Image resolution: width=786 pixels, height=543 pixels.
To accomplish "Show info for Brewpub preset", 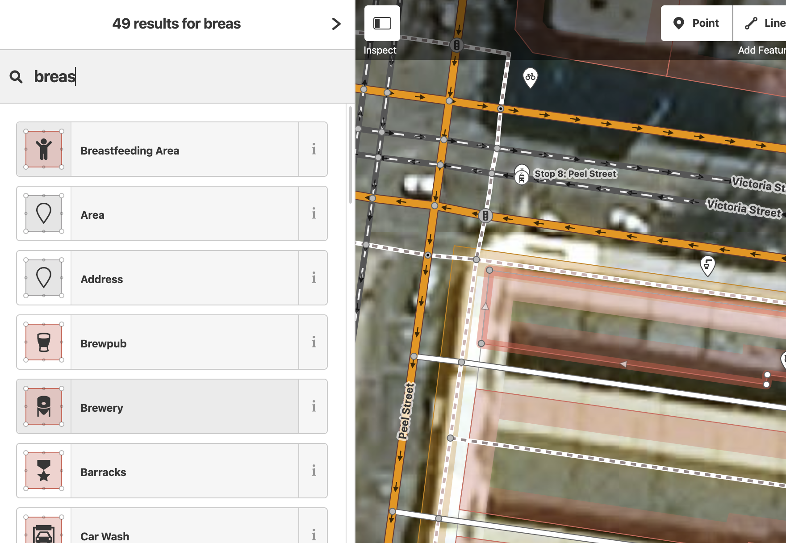I will pyautogui.click(x=314, y=342).
